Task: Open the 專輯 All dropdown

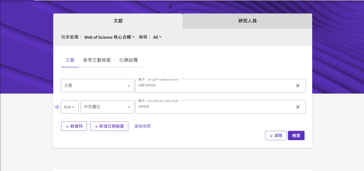Action: (x=157, y=37)
